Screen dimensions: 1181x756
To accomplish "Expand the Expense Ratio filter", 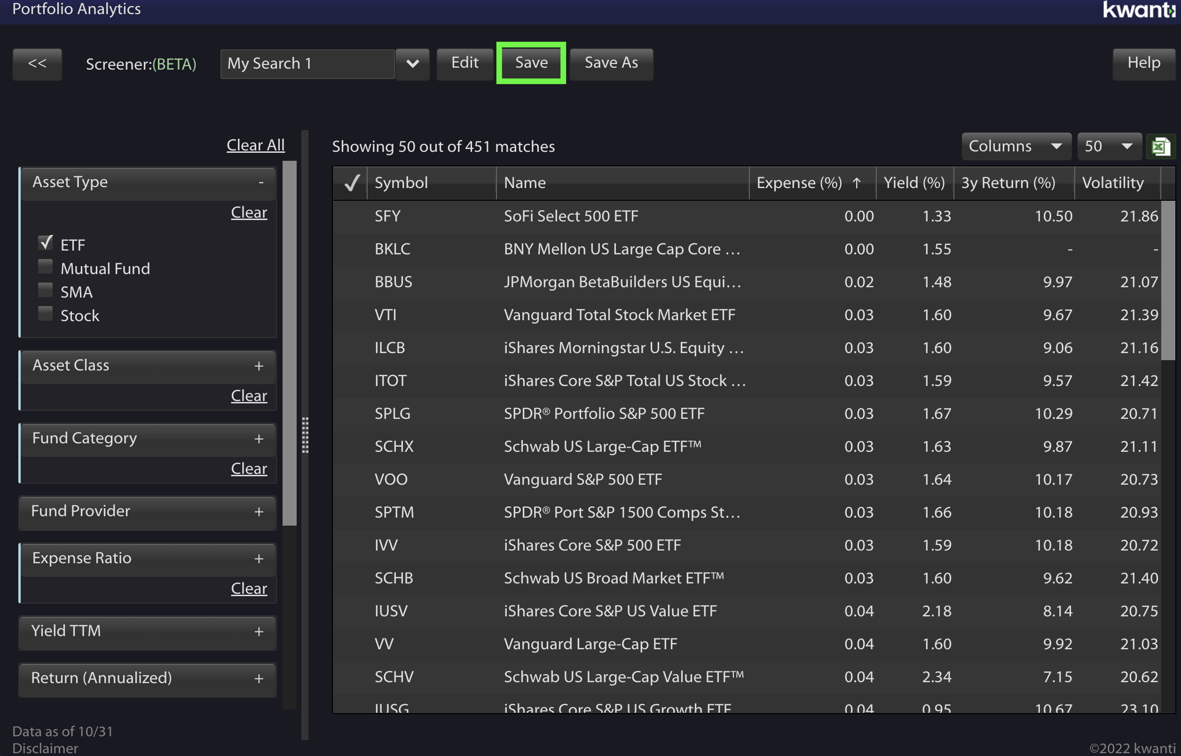I will click(259, 559).
